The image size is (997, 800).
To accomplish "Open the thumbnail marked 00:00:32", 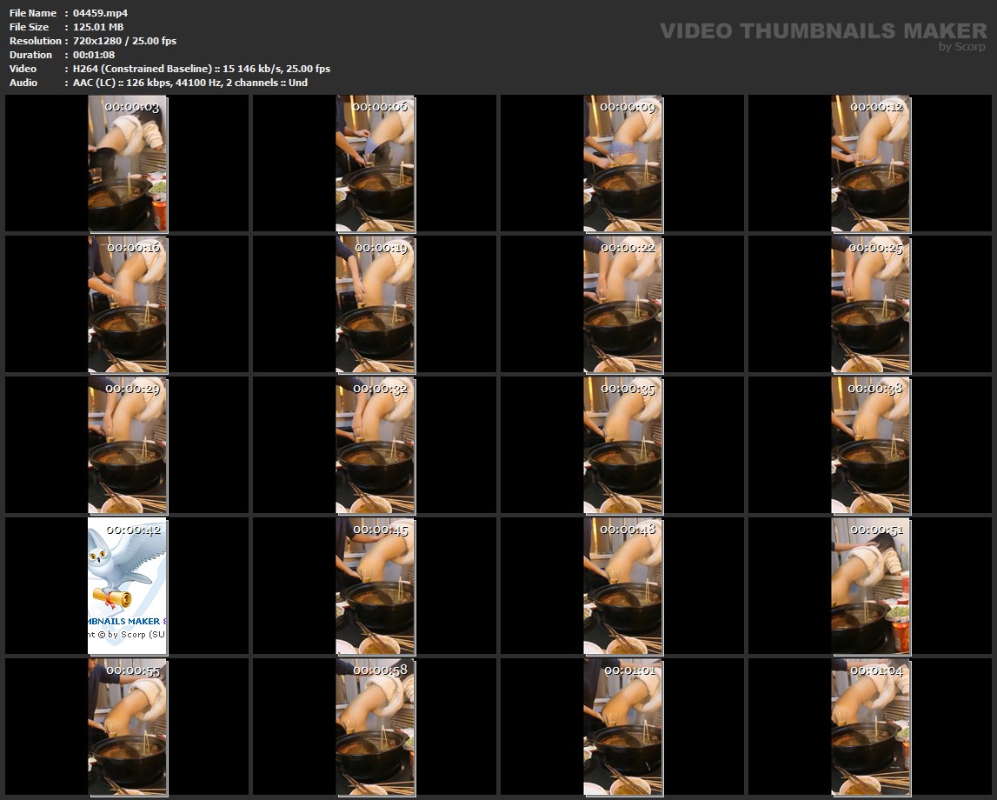I will pyautogui.click(x=376, y=445).
